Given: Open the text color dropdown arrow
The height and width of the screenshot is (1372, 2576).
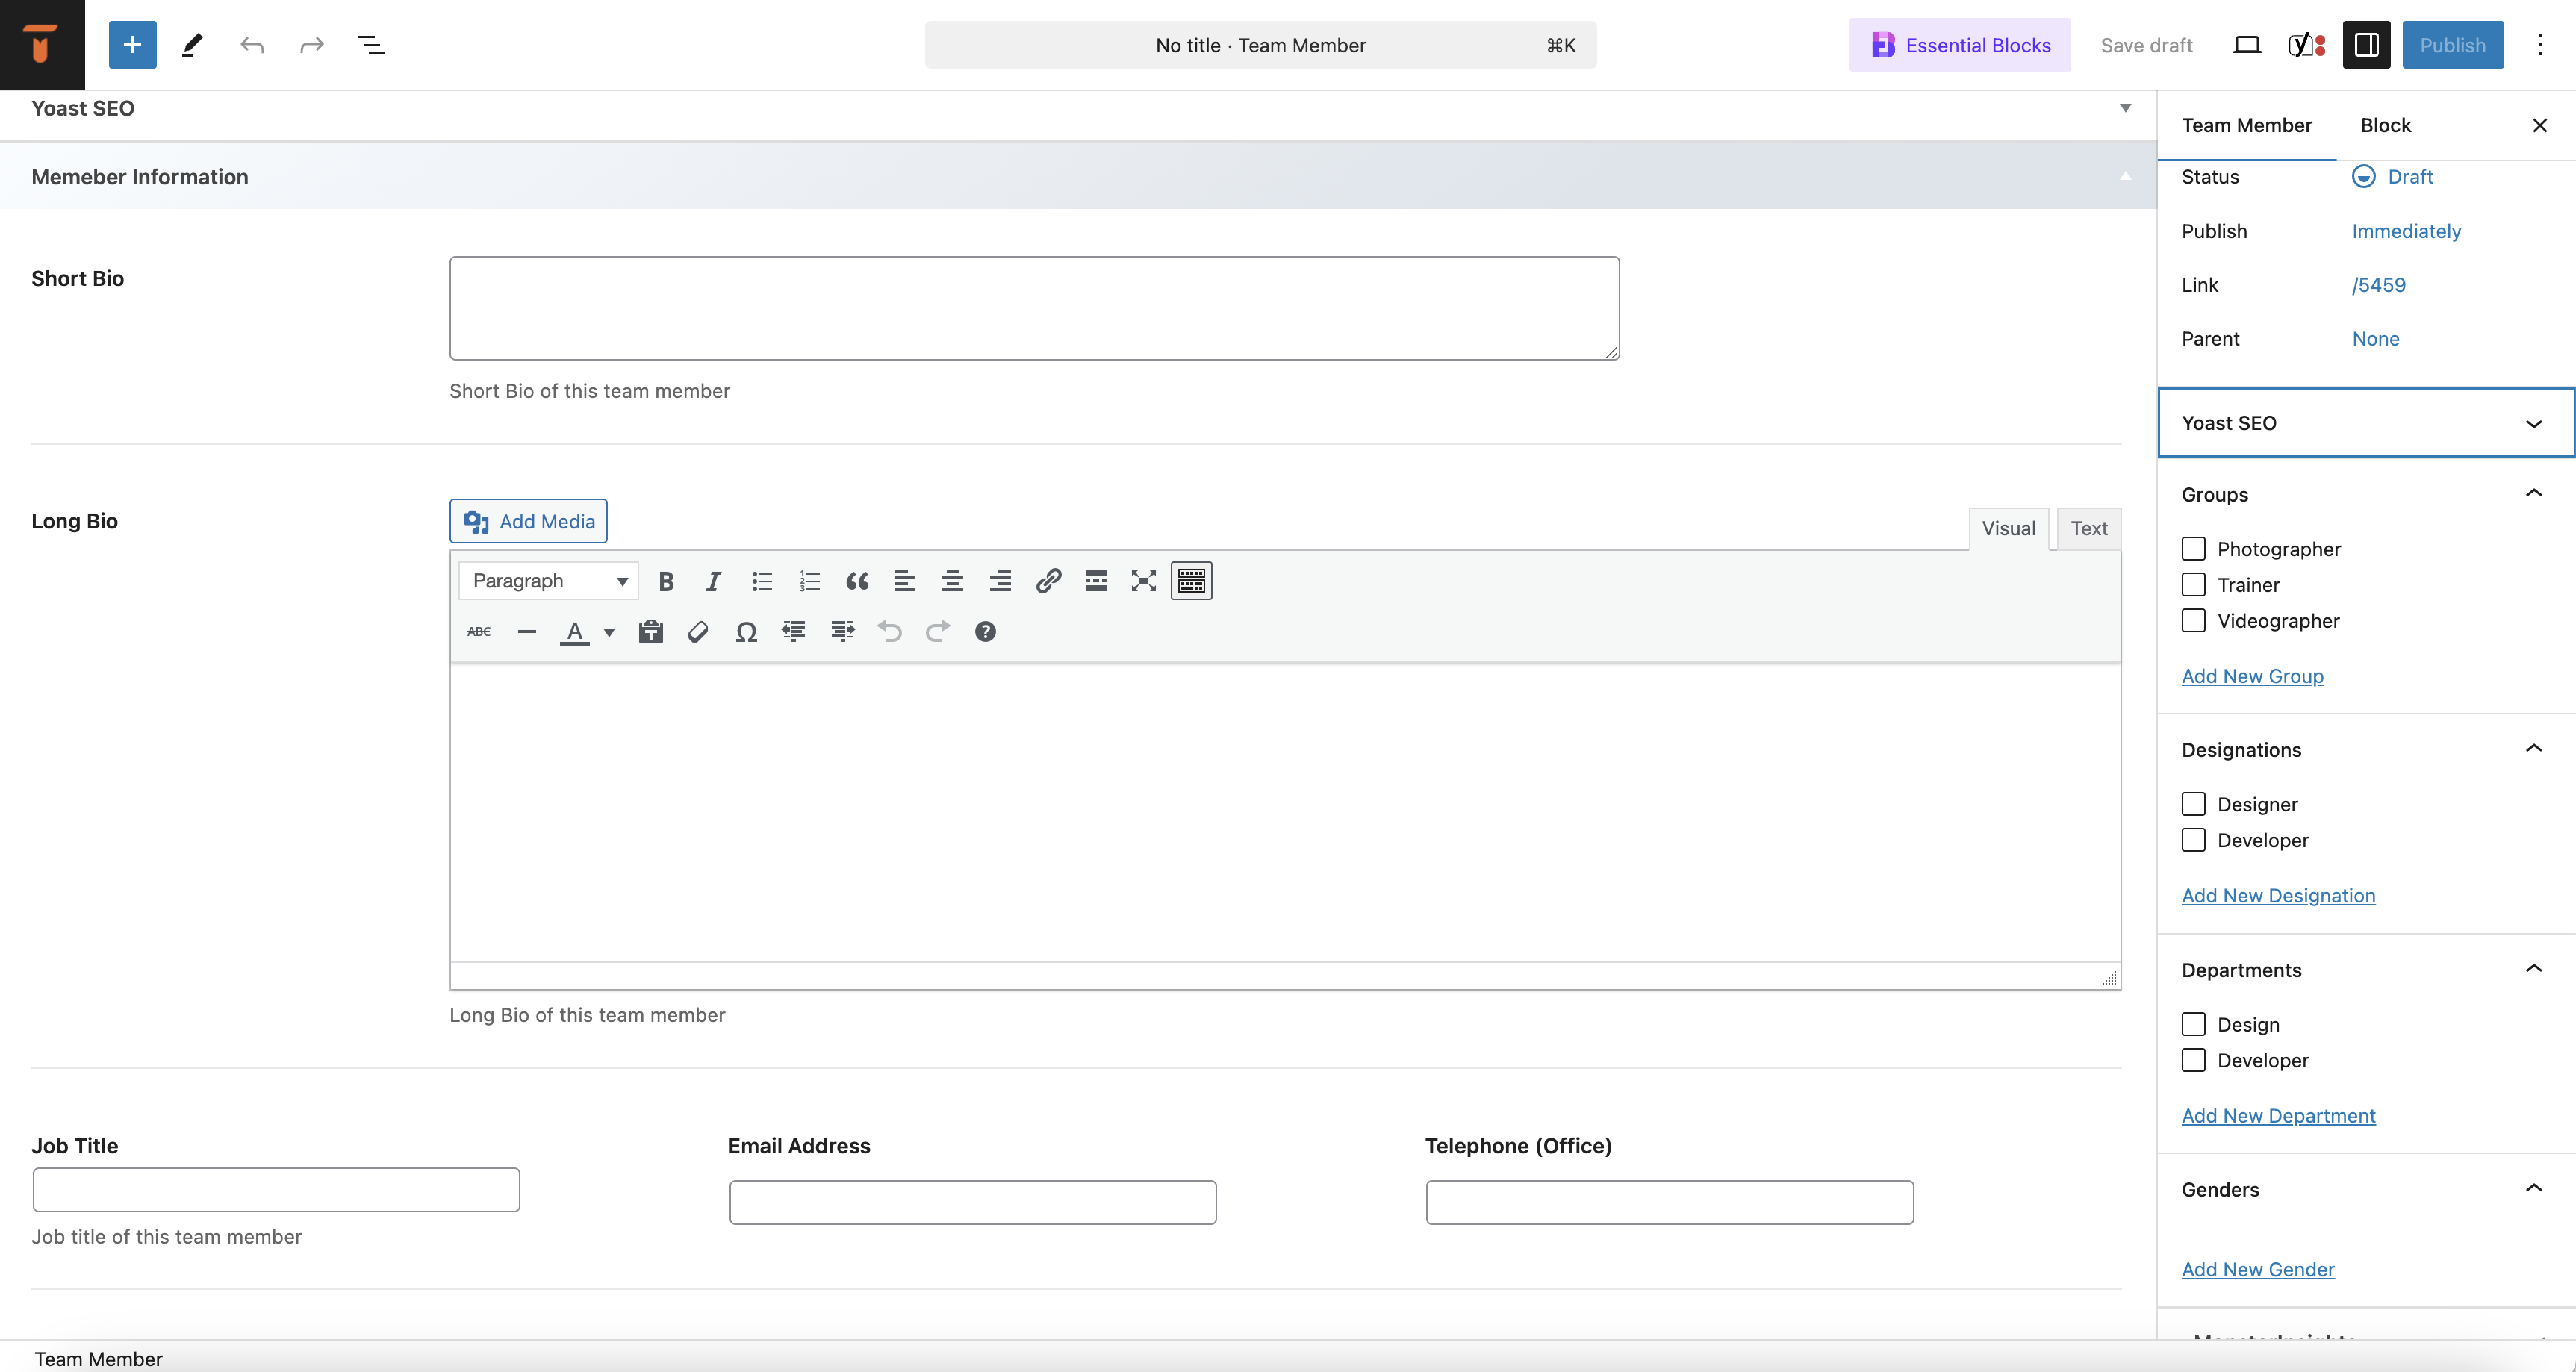Looking at the screenshot, I should click(x=609, y=632).
